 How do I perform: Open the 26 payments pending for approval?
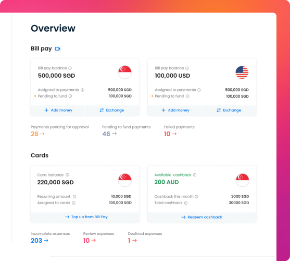37,134
